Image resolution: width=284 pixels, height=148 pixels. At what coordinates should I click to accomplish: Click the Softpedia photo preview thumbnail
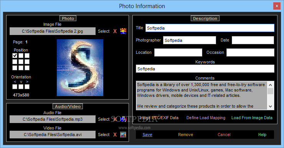click(x=80, y=68)
